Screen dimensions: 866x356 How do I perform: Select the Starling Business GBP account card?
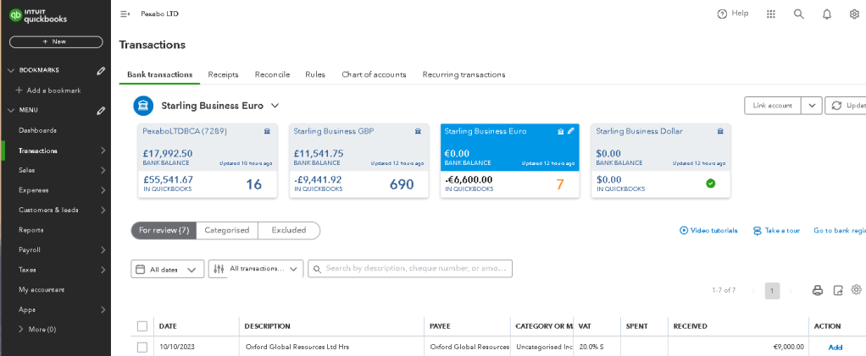[358, 161]
